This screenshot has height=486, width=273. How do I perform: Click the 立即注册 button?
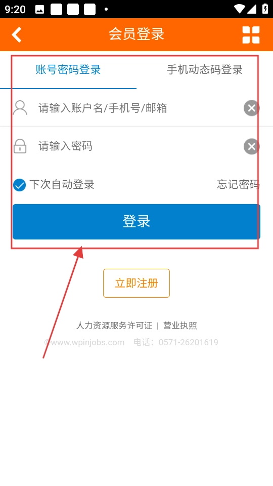point(136,283)
